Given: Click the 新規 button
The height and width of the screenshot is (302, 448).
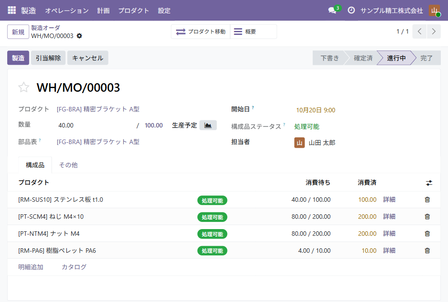Looking at the screenshot, I should coord(18,32).
